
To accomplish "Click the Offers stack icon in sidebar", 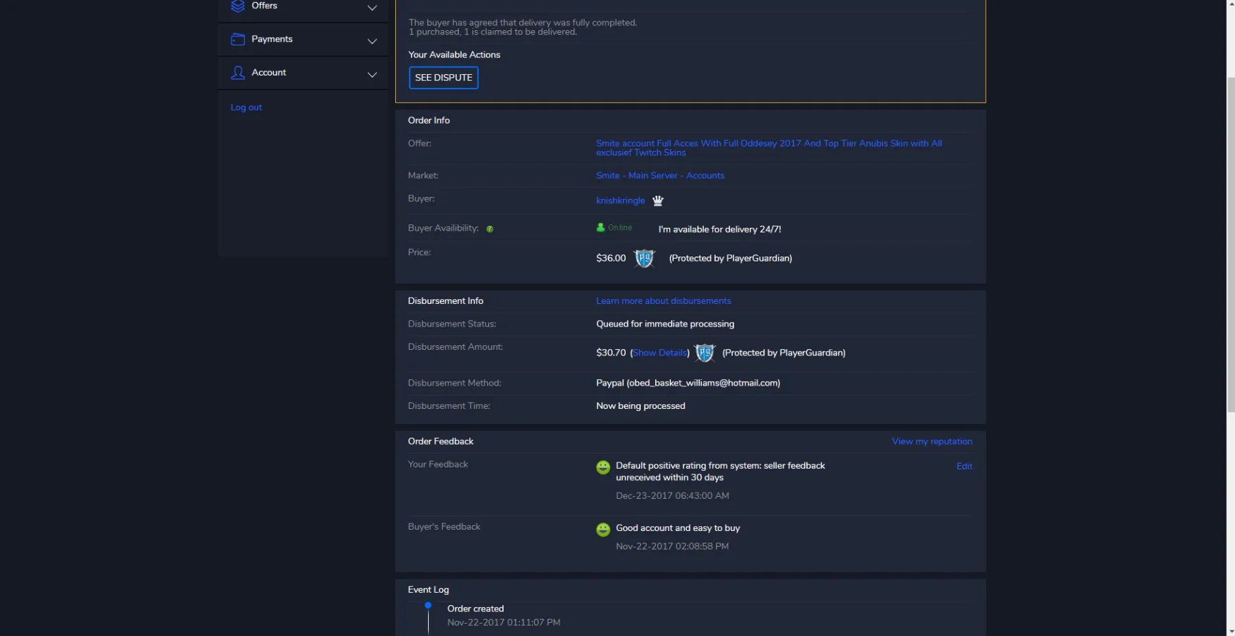I will point(237,6).
